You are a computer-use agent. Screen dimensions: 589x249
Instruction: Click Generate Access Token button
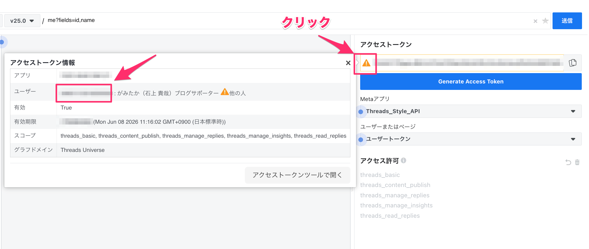click(471, 82)
